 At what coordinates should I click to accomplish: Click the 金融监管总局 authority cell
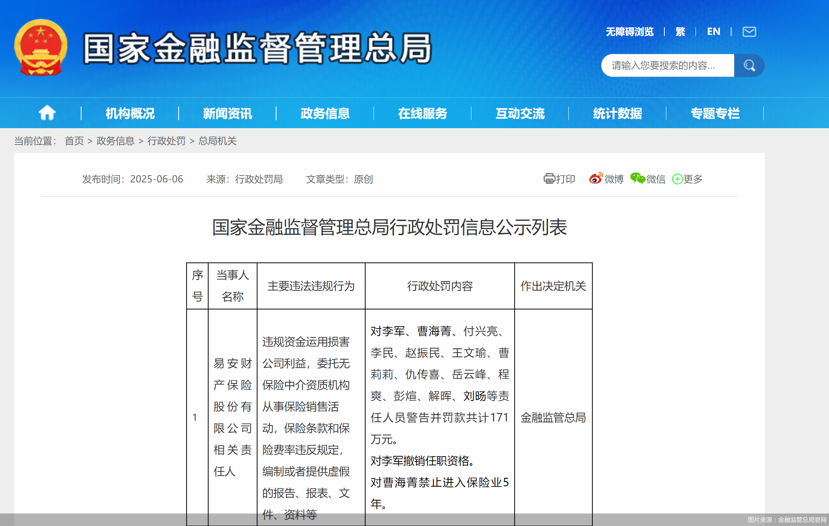(553, 418)
